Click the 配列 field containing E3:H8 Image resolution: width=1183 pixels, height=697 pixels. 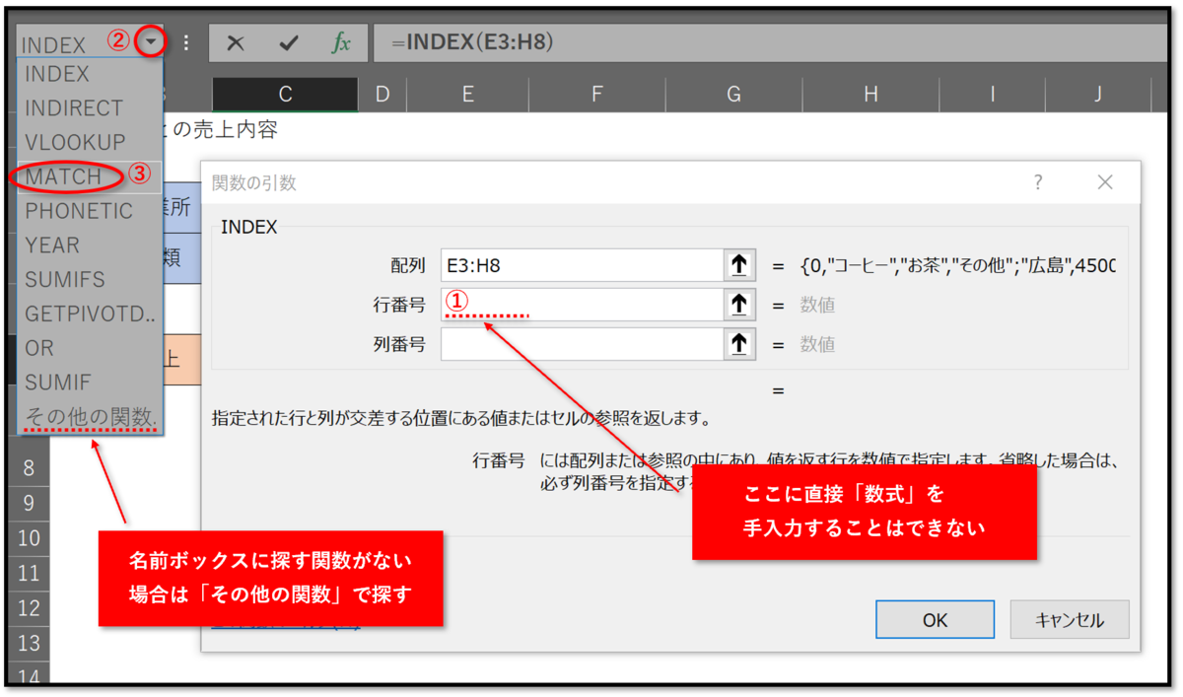(583, 265)
